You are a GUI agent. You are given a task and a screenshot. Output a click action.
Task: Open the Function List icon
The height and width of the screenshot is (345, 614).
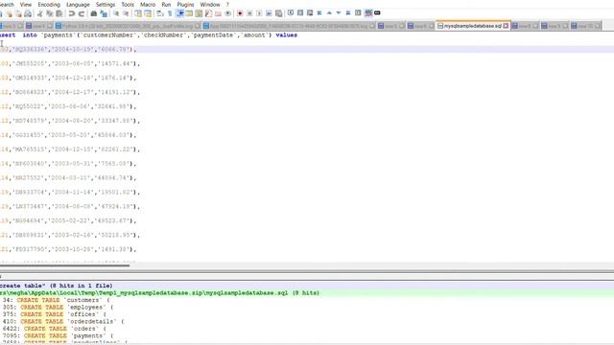point(208,13)
